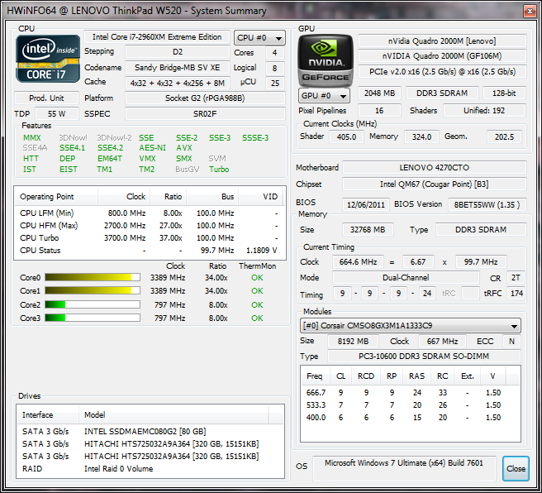The image size is (542, 493).
Task: Click the module clock 667 MHz field
Action: 442,342
